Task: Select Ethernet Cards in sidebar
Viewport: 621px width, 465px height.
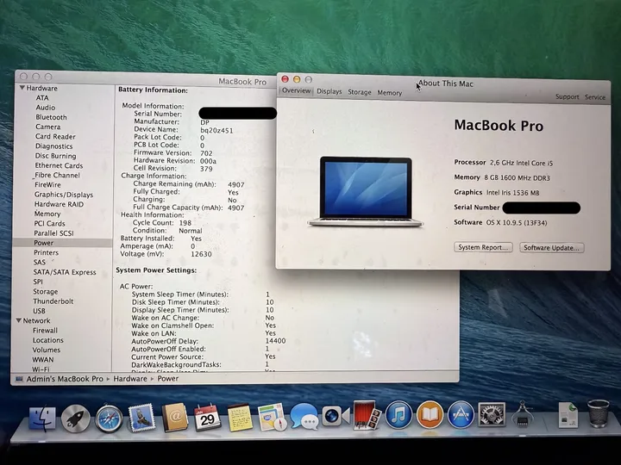Action: (59, 165)
